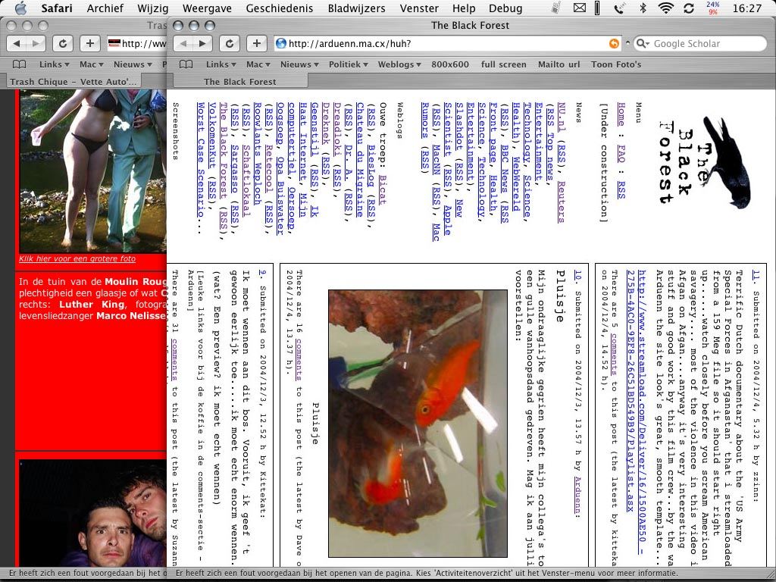Click 'Klik hier voor een grotere foto' link
This screenshot has width=776, height=582.
tap(77, 259)
